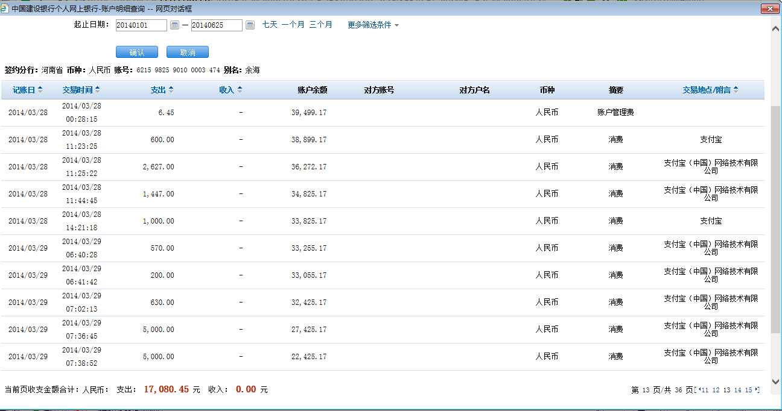Sort by 收入 column arrows
The width and height of the screenshot is (782, 411).
(240, 90)
